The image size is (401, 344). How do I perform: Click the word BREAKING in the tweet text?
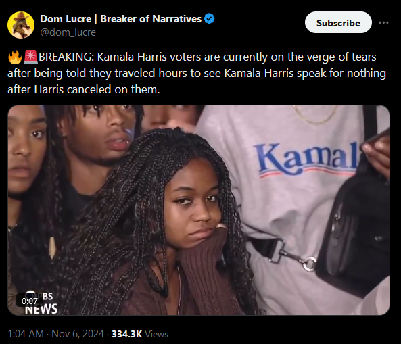[x=66, y=57]
